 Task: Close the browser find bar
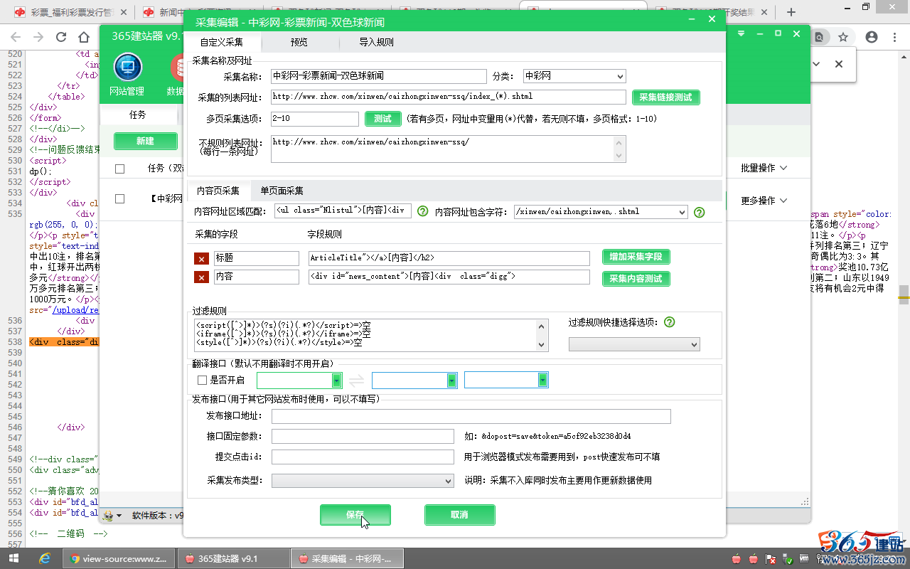click(x=839, y=64)
